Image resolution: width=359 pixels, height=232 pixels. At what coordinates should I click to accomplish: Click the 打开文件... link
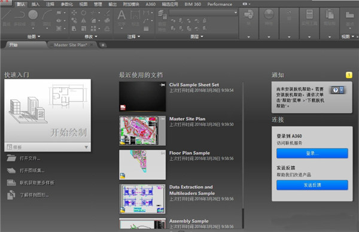coord(30,158)
